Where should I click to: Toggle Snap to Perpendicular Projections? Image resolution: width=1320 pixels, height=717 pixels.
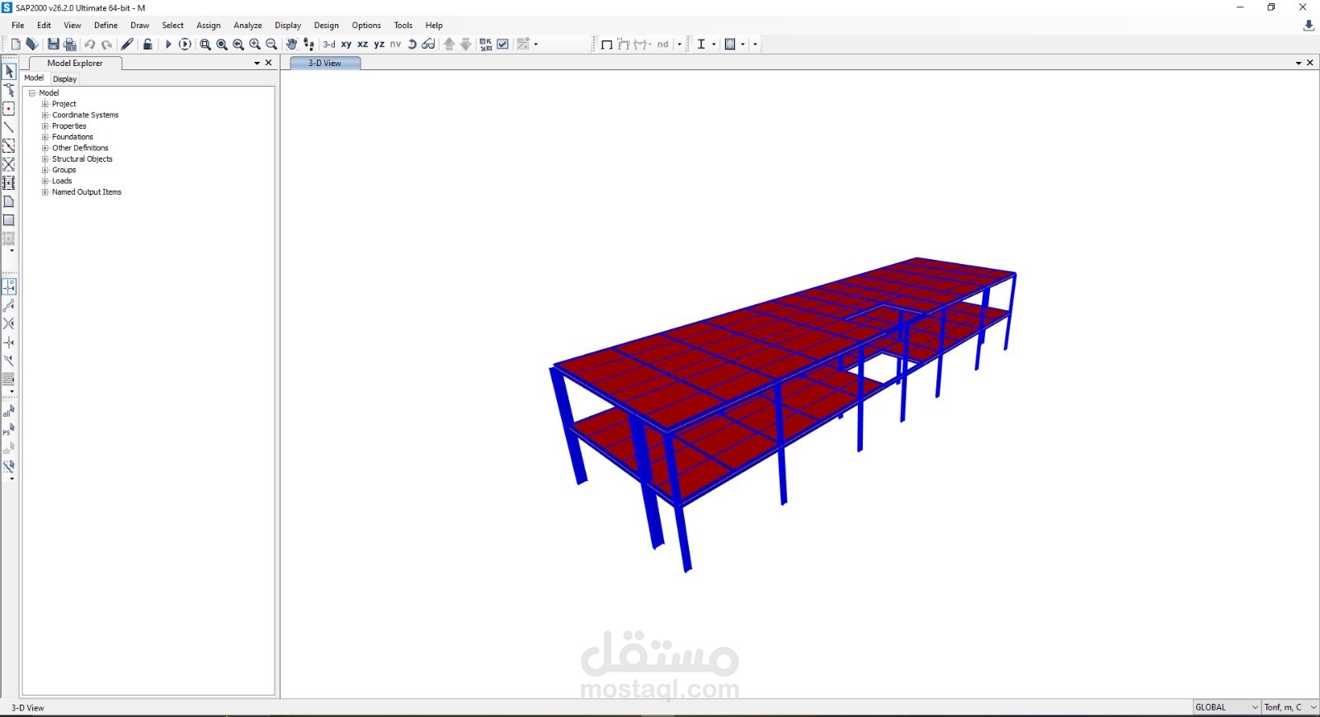9,342
